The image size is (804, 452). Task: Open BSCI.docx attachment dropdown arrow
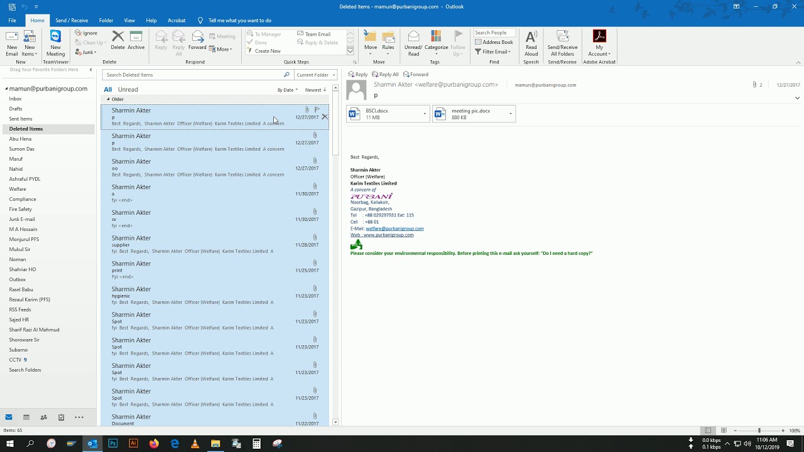[x=425, y=114]
